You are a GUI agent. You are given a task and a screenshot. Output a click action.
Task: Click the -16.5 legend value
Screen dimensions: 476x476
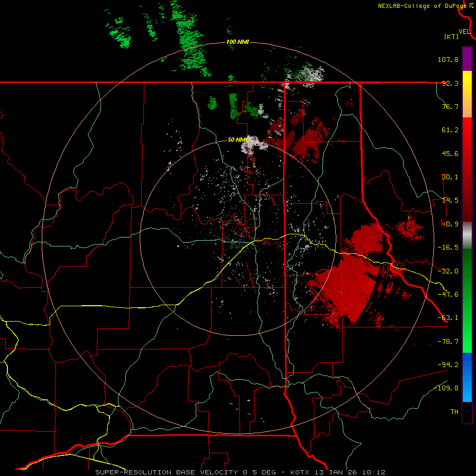tap(448, 248)
